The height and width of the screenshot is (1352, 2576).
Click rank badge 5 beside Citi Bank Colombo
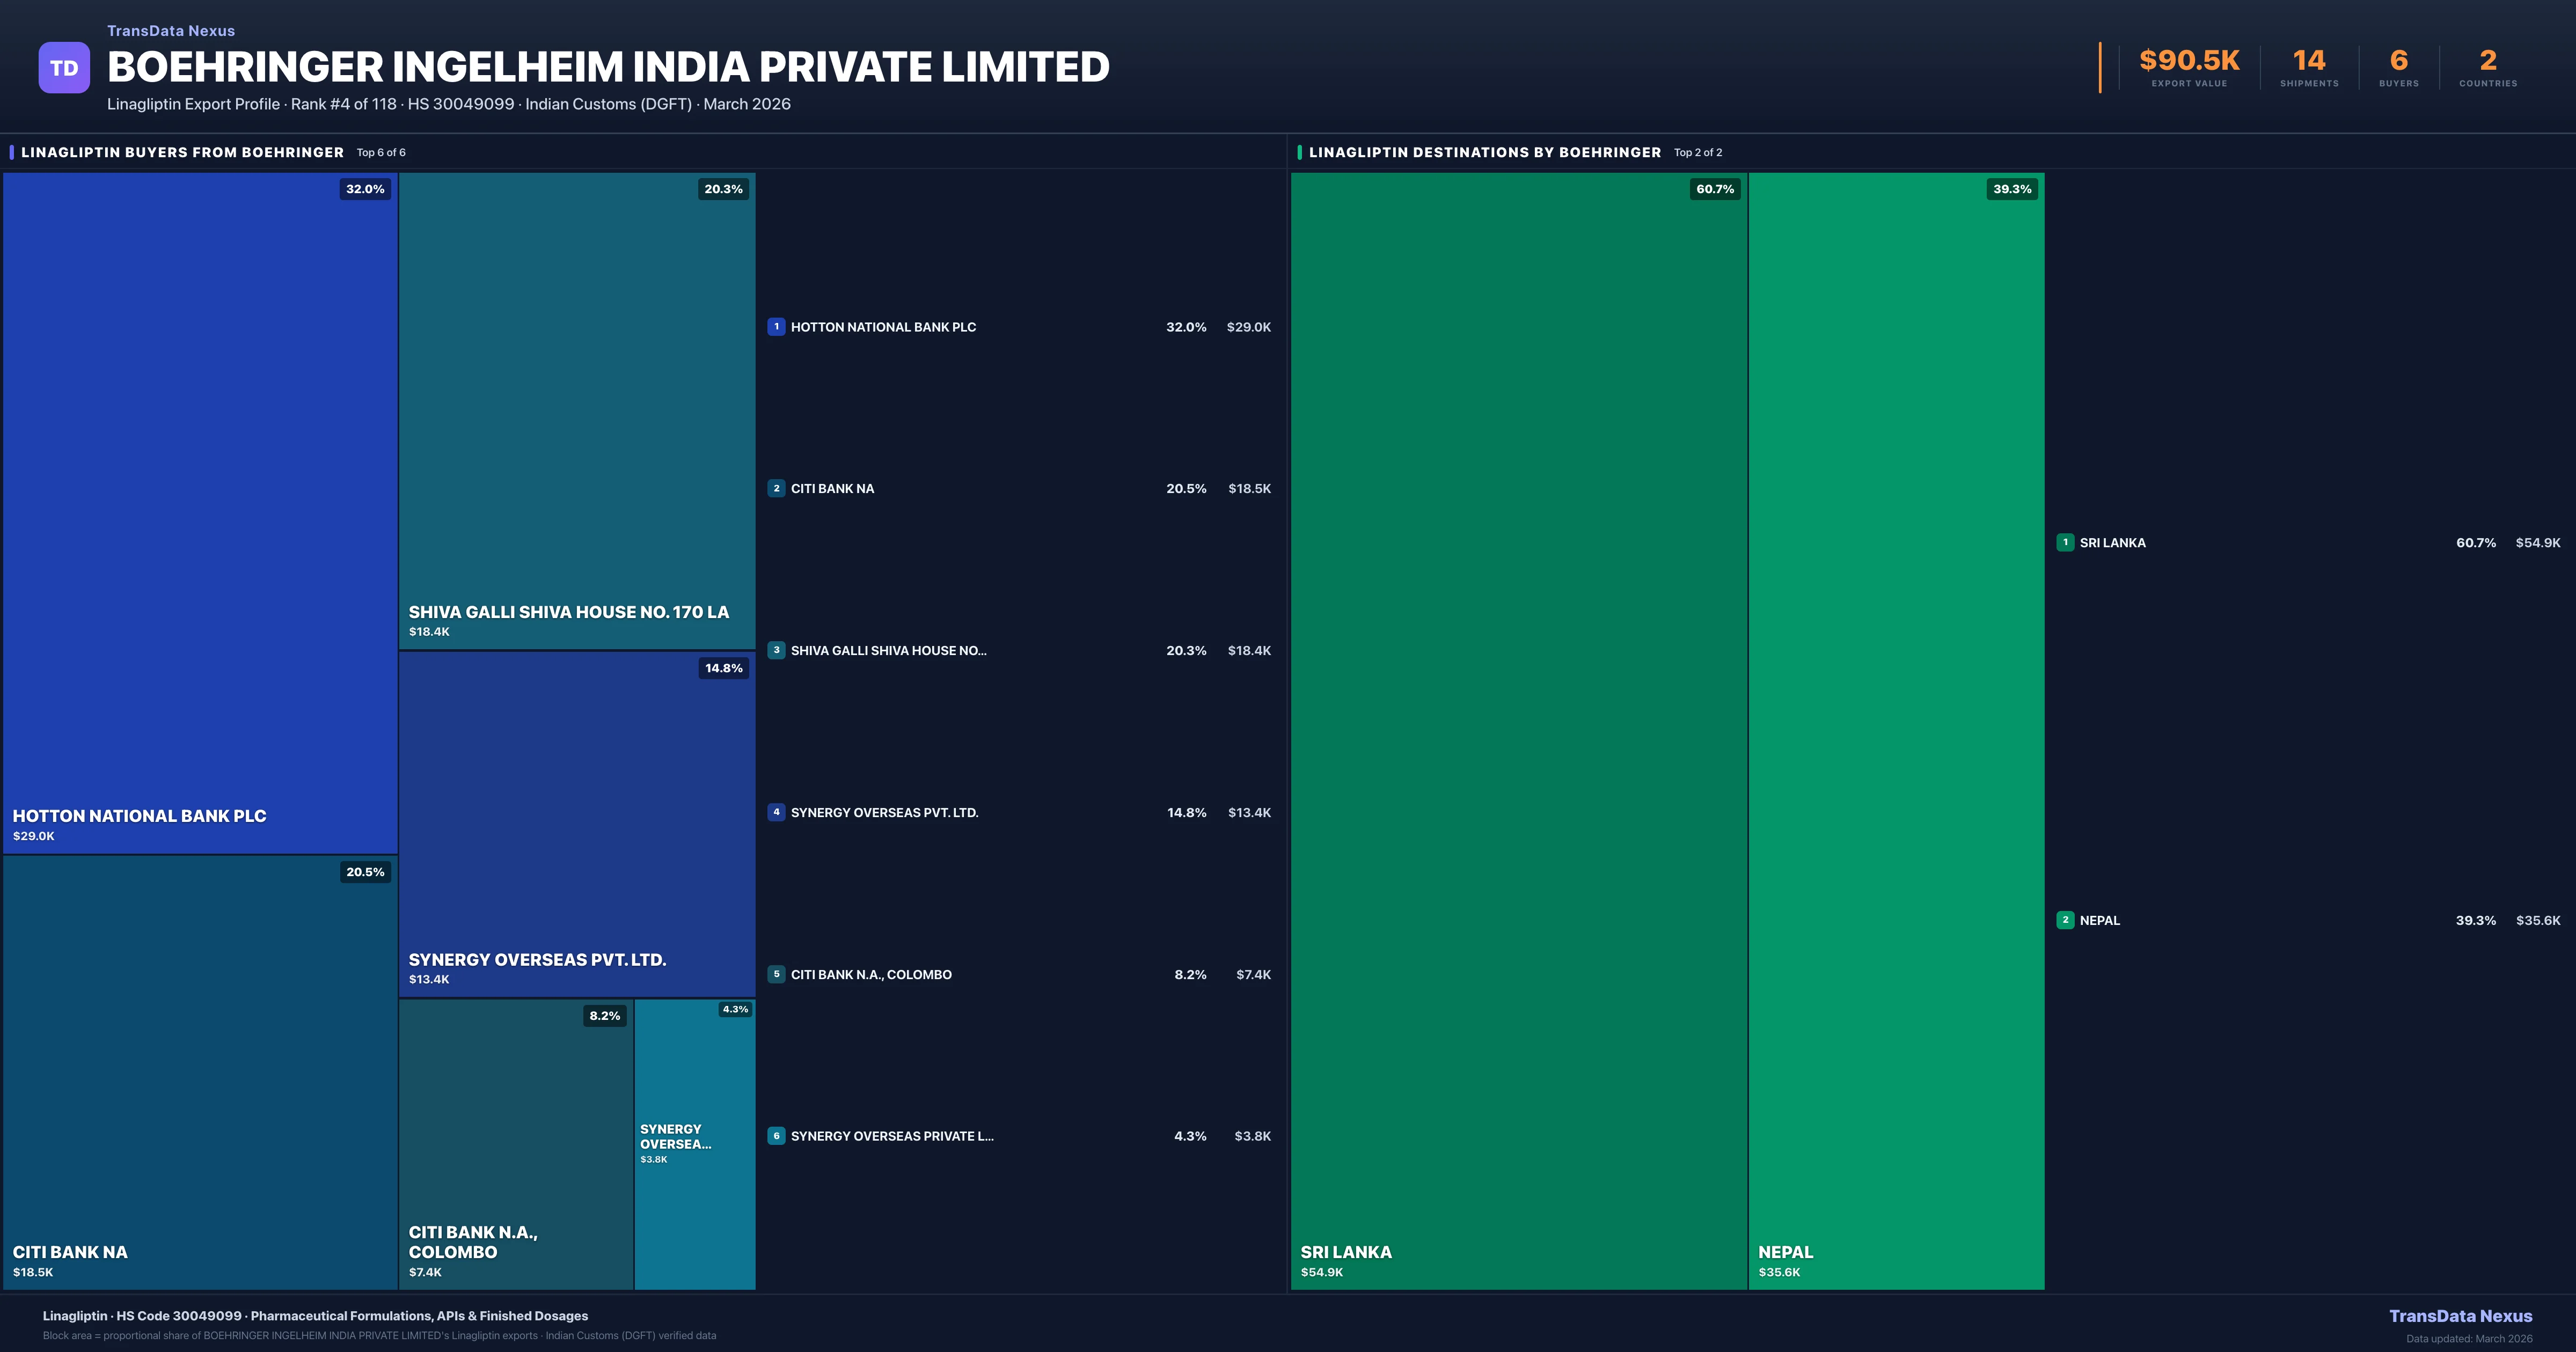776,974
